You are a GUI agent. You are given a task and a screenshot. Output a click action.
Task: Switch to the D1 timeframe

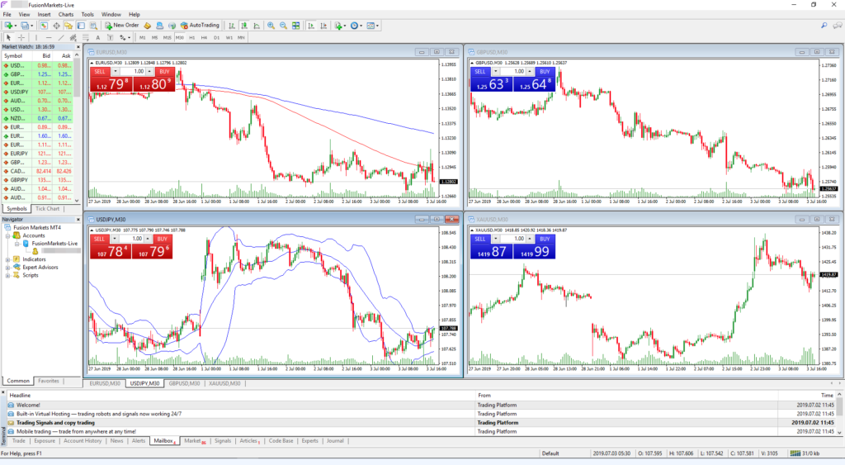(x=216, y=37)
